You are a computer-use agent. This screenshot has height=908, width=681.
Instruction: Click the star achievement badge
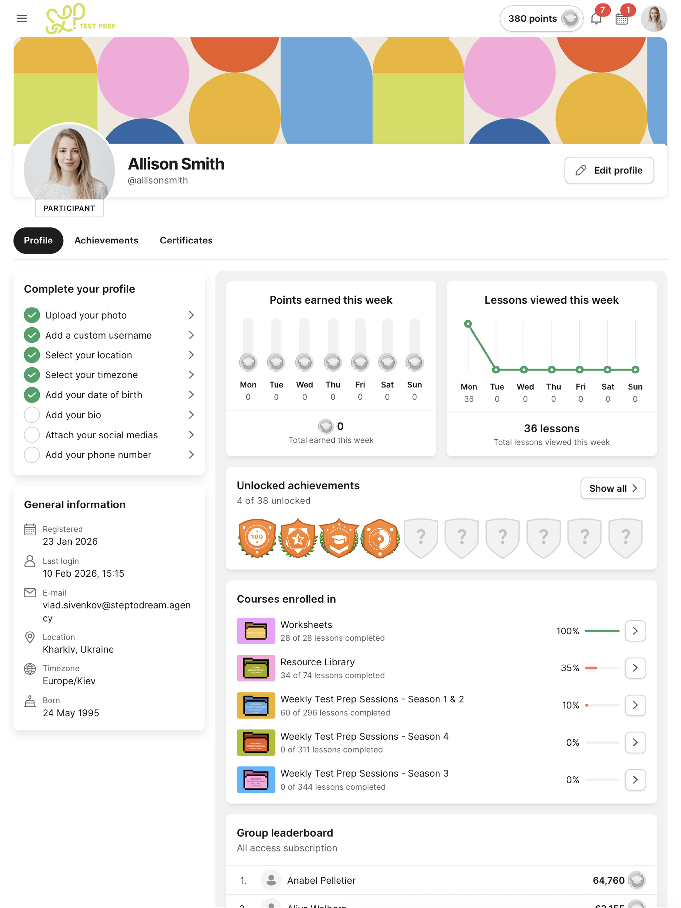pos(298,538)
